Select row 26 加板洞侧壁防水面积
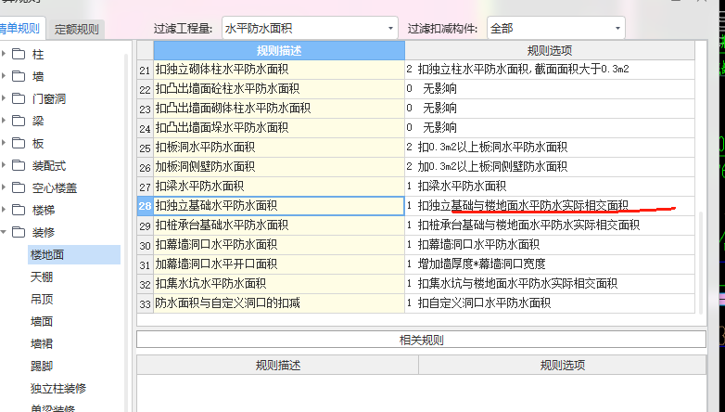Screen dimensions: 725x412 279,167
